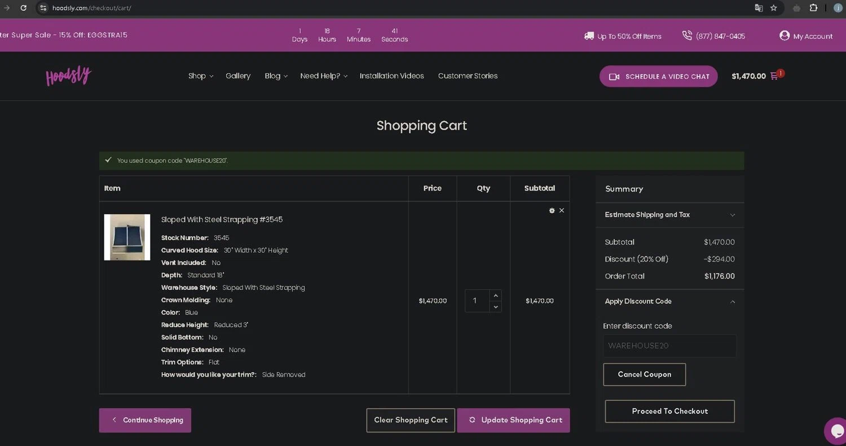Decrease the quantity with the down arrow
Image resolution: width=846 pixels, height=446 pixels.
496,307
